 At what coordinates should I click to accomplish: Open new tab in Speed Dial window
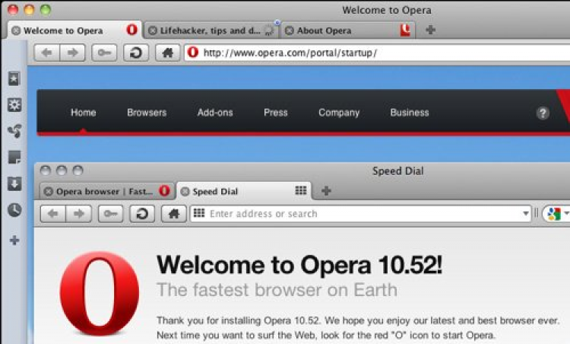[x=326, y=191]
